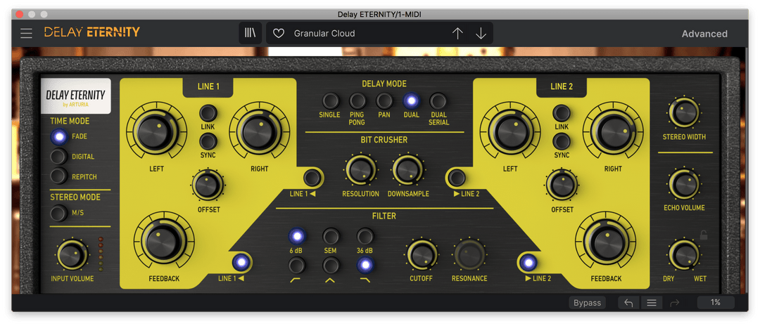Click Line 1 LEFT time knob

coord(156,132)
